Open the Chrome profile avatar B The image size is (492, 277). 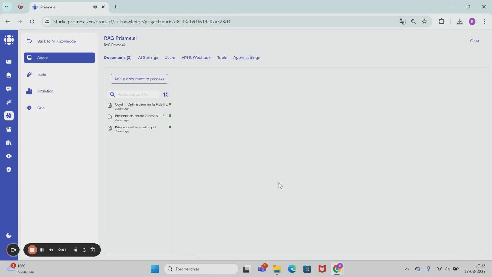(472, 22)
